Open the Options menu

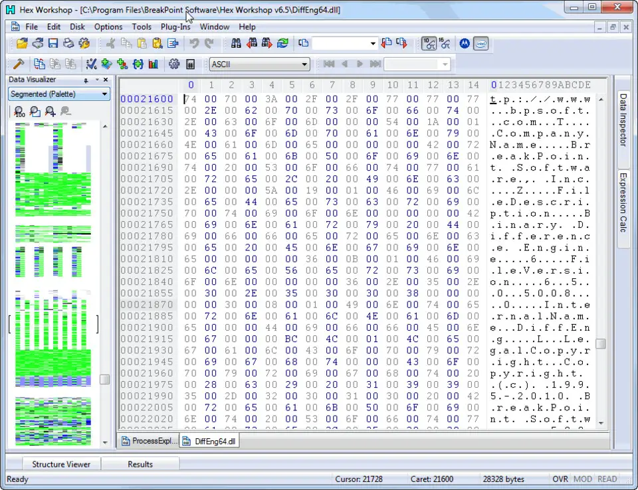click(108, 27)
